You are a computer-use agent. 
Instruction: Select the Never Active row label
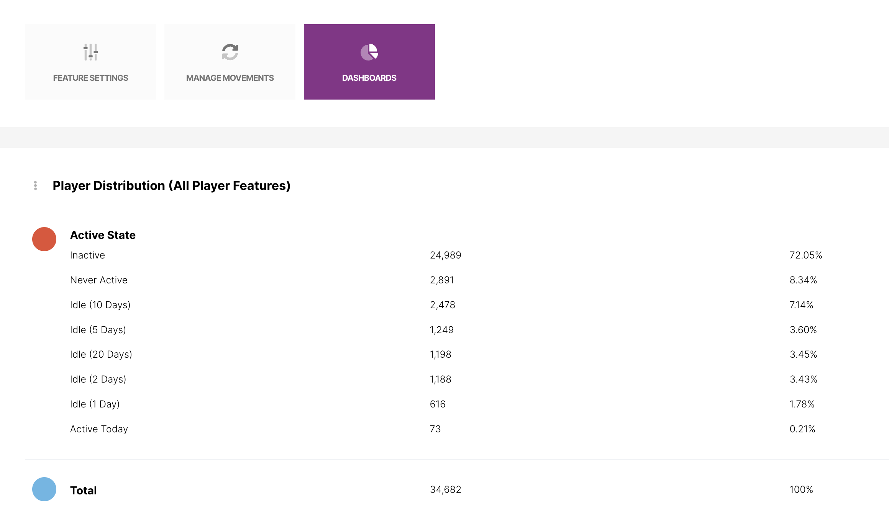click(98, 280)
